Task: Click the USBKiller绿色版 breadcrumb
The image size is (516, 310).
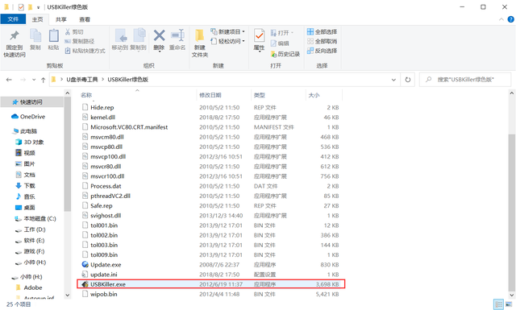Action: point(127,80)
